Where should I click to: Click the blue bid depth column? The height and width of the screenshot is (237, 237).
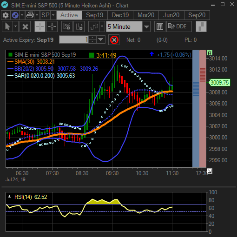(196, 108)
